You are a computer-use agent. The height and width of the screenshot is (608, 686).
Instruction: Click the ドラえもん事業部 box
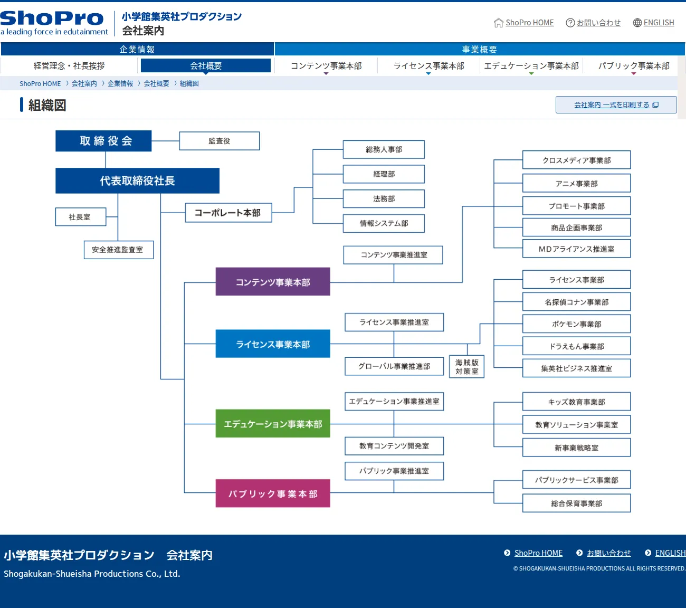[x=577, y=346]
